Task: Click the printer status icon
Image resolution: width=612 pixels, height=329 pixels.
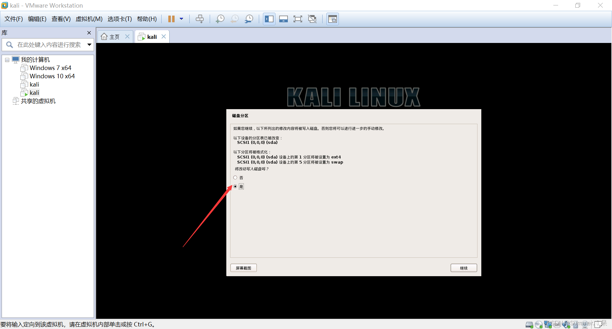Action: pos(557,325)
